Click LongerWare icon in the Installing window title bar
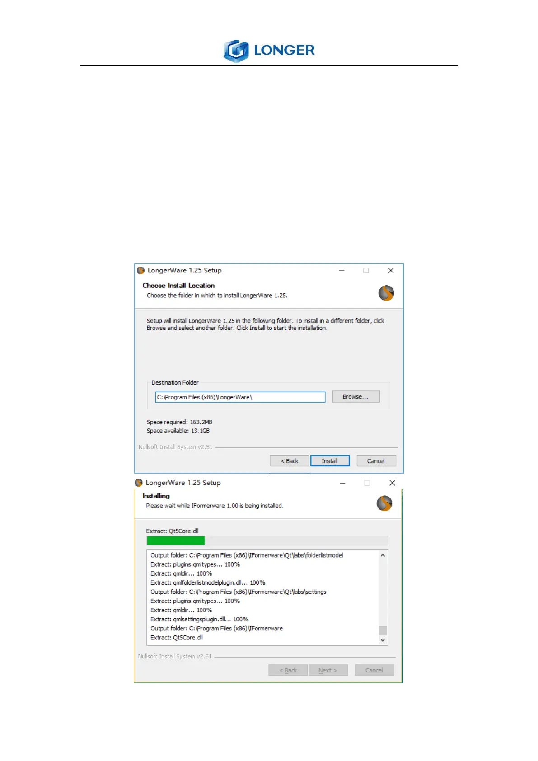Image resolution: width=538 pixels, height=761 pixels. pos(139,483)
